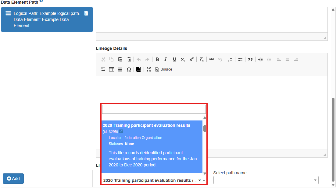336x188 pixels.
Task: Open the Select path name dropdown
Action: (x=266, y=180)
